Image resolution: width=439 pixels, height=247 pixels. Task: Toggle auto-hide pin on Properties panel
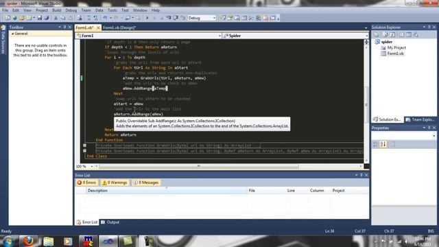(429, 128)
